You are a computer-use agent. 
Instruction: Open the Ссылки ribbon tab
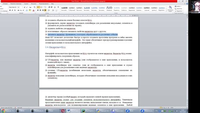(26, 4)
